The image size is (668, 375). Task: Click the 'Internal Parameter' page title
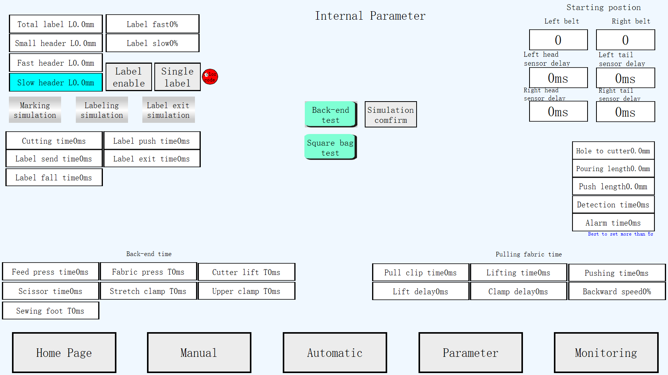tap(370, 16)
